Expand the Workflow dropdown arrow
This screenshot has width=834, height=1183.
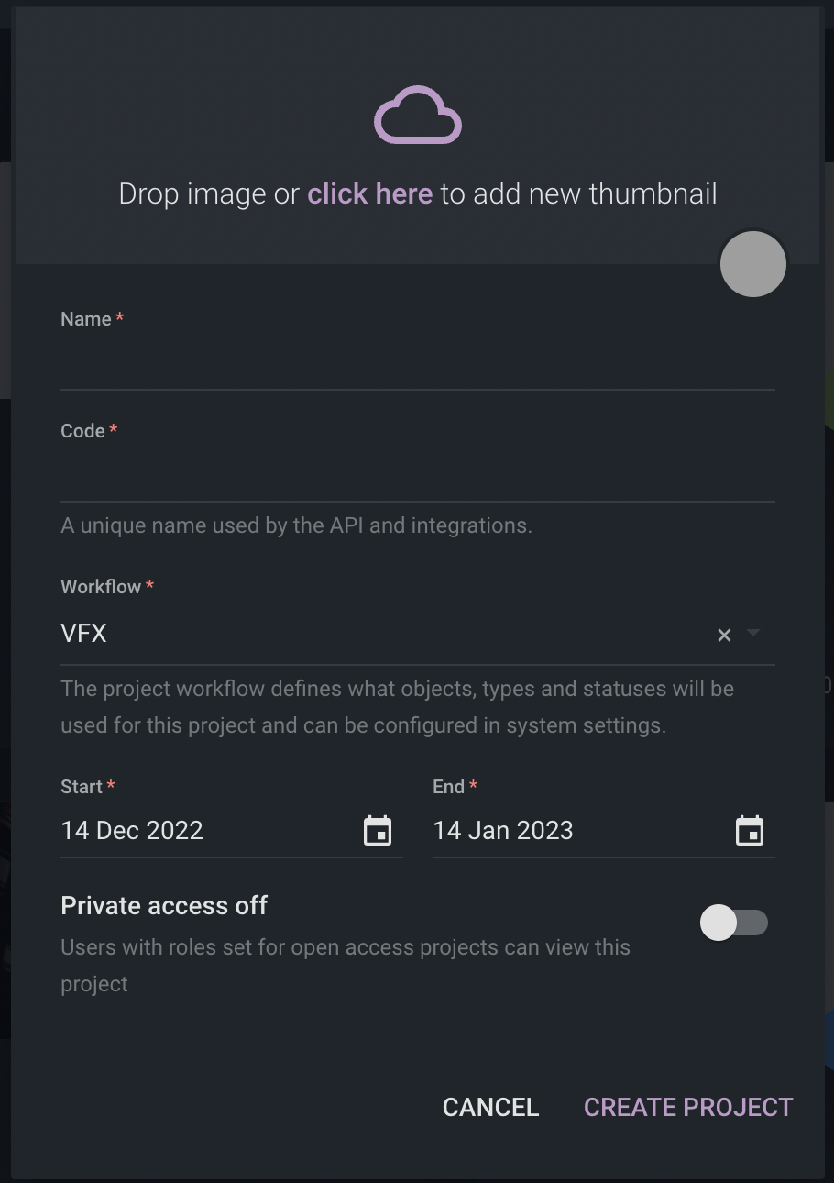tap(753, 633)
